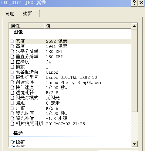145x151 pixels.
Task: Click the icon beside 帧数
Action: pos(12,67)
